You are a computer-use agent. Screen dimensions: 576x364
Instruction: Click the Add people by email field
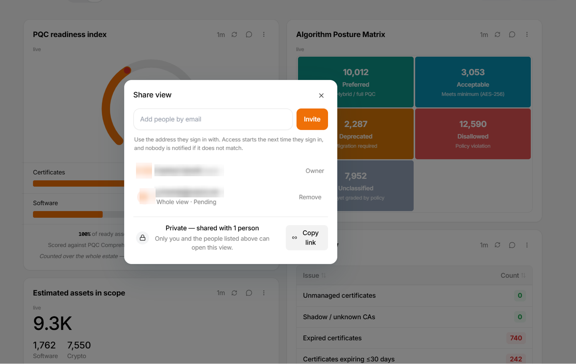(213, 119)
